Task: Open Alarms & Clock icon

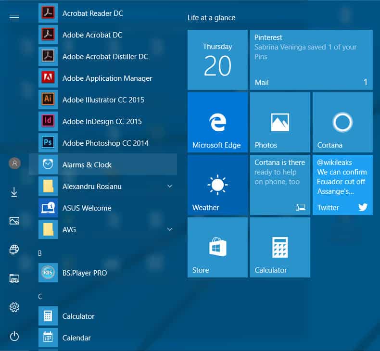Action: pyautogui.click(x=48, y=164)
